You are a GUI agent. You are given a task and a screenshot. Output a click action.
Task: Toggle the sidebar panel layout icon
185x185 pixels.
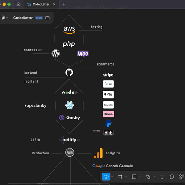pyautogui.click(x=48, y=18)
